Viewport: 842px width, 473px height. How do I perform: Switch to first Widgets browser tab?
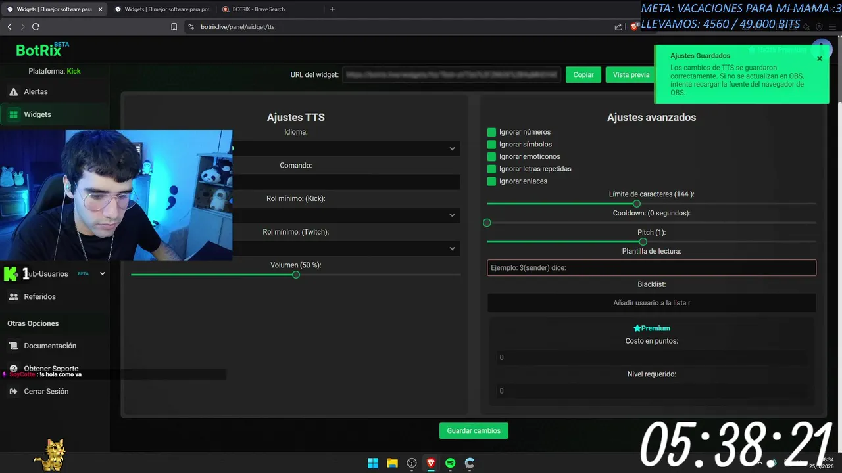coord(54,9)
